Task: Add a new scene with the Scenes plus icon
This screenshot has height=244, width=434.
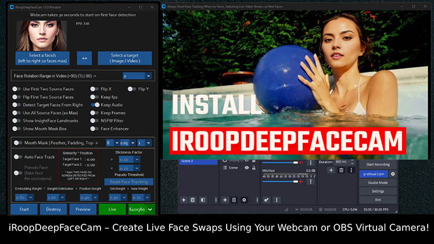Action: [x=184, y=200]
